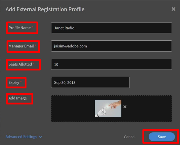Click the Manager Email label
The width and height of the screenshot is (180, 145).
(21, 46)
